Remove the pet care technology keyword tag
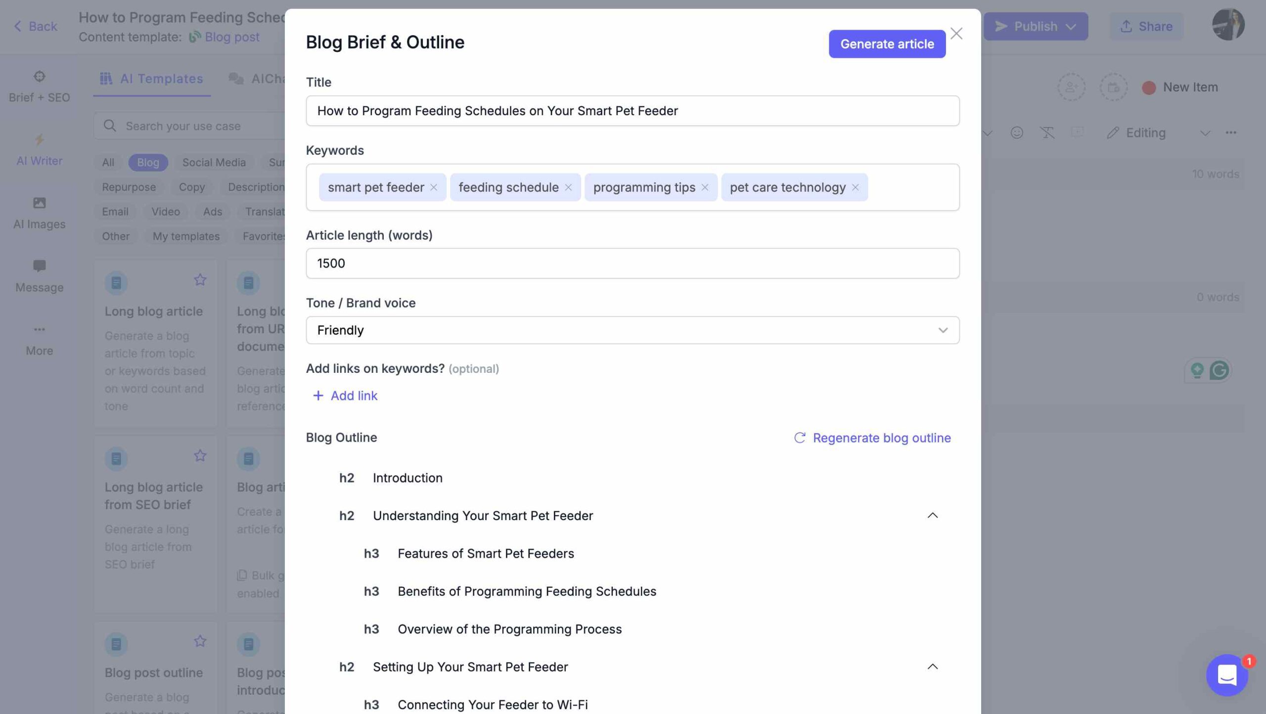The image size is (1266, 714). [855, 187]
